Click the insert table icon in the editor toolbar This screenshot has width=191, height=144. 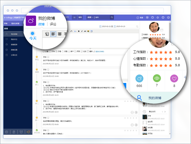click(91, 31)
